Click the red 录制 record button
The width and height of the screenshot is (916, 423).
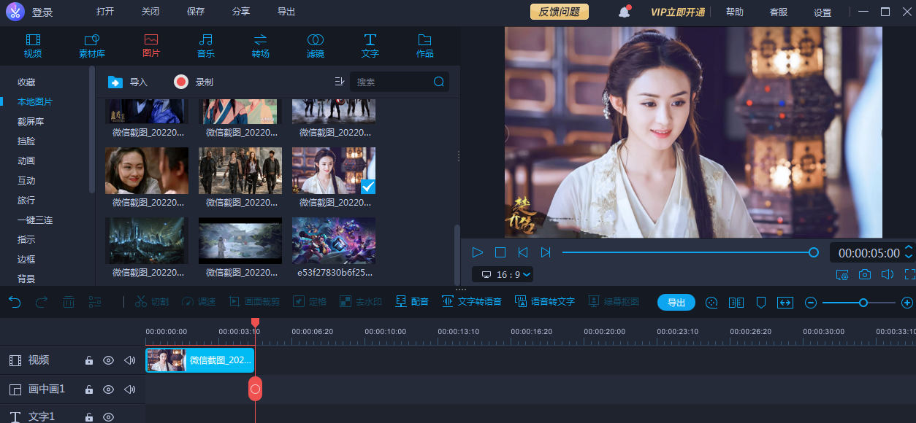coord(181,82)
